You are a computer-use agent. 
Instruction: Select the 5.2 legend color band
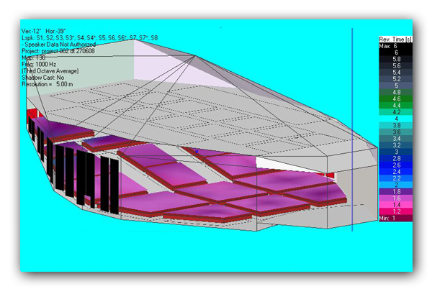(x=395, y=79)
